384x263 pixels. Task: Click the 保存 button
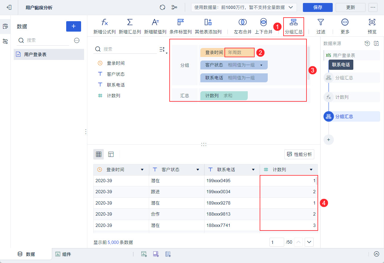point(318,7)
